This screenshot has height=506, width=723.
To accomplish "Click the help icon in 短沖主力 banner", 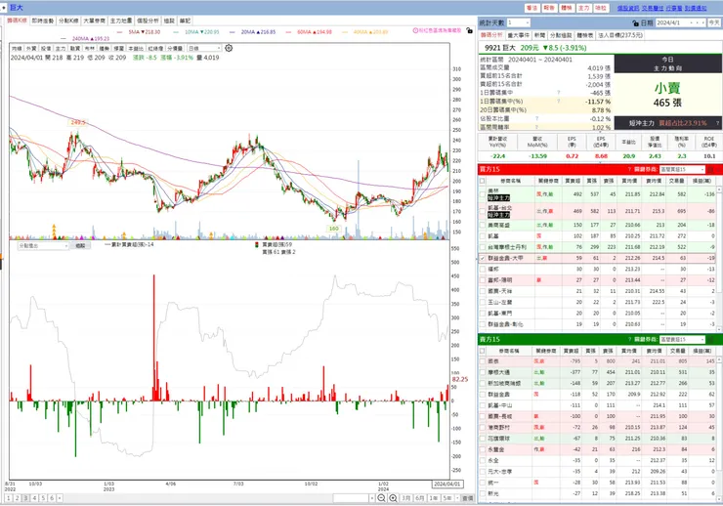I will pos(717,123).
